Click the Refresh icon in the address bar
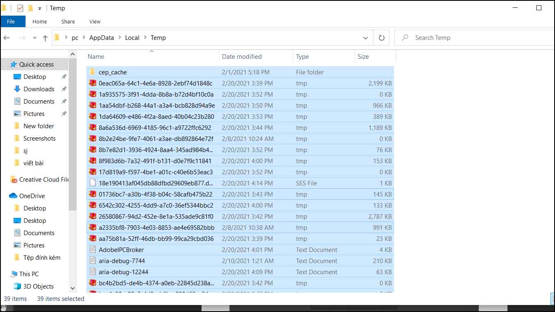 pos(381,37)
